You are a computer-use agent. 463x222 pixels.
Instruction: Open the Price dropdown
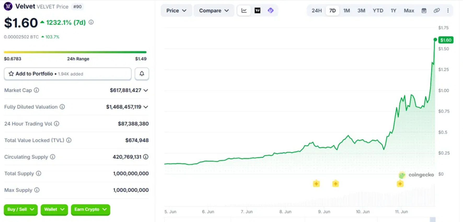pyautogui.click(x=176, y=10)
